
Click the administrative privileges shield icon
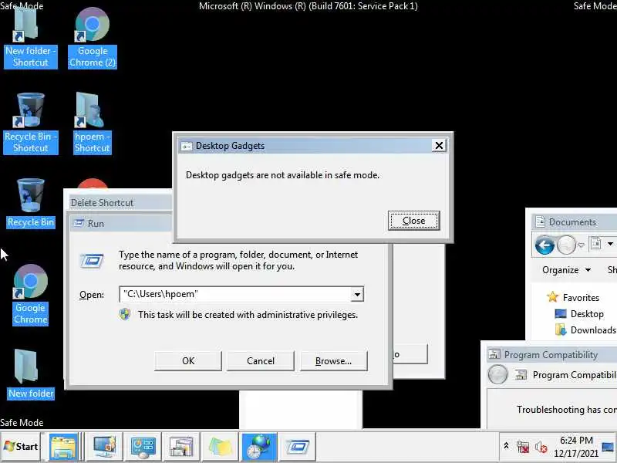tap(125, 314)
